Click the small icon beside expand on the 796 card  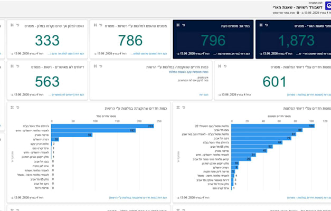pos(184,25)
